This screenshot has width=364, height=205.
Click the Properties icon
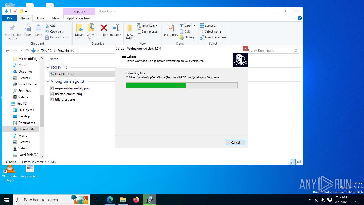[x=171, y=28]
